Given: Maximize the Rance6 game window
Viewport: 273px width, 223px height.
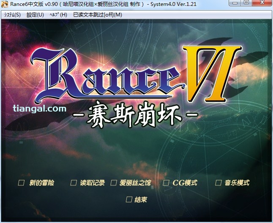Looking at the screenshot, I should tap(246, 3).
